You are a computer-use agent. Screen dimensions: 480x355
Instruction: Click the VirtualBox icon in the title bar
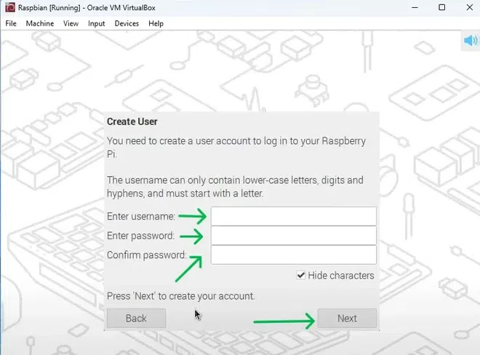click(x=8, y=7)
